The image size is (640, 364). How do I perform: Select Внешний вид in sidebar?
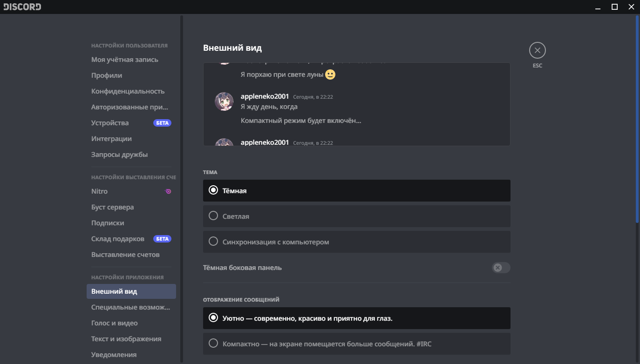pyautogui.click(x=131, y=291)
